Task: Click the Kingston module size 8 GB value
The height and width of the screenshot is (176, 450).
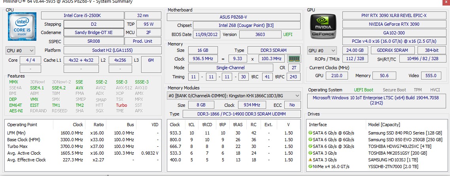Action: (x=201, y=105)
